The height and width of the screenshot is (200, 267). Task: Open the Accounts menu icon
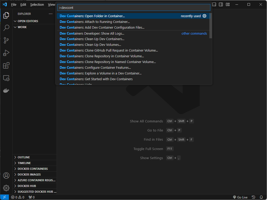[x=6, y=176]
